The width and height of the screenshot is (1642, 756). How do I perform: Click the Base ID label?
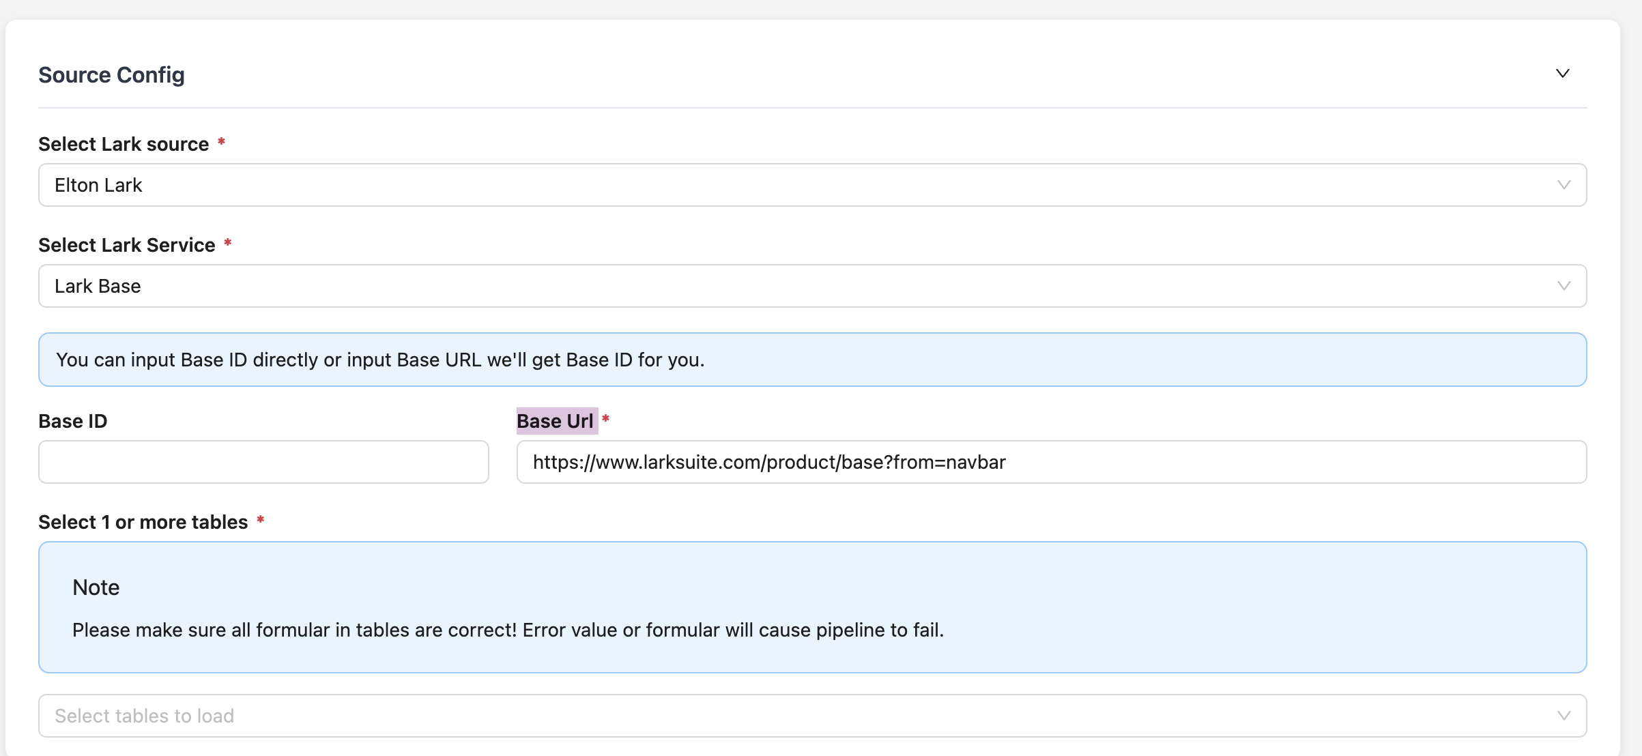tap(73, 421)
